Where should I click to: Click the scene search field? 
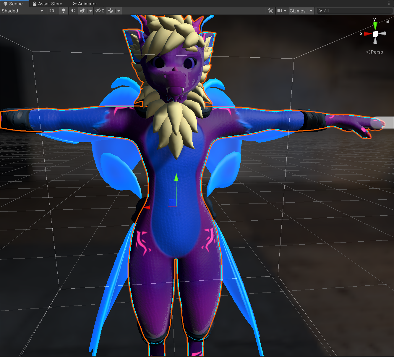pos(355,11)
